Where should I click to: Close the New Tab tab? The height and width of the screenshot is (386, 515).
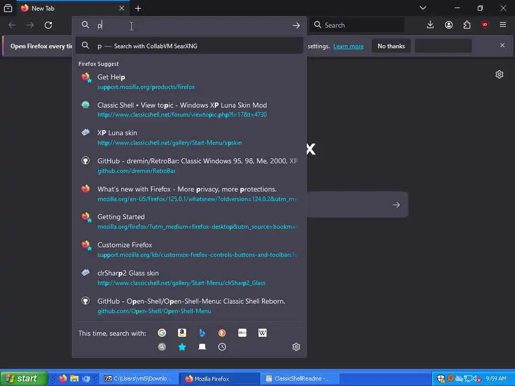pyautogui.click(x=122, y=8)
